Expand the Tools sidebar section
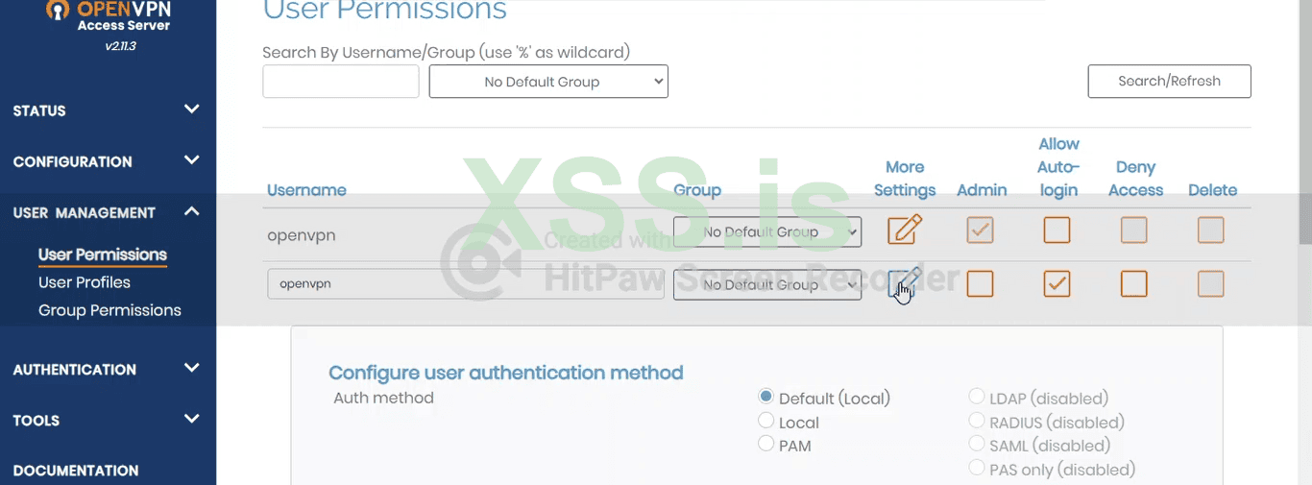The width and height of the screenshot is (1312, 485). (108, 420)
